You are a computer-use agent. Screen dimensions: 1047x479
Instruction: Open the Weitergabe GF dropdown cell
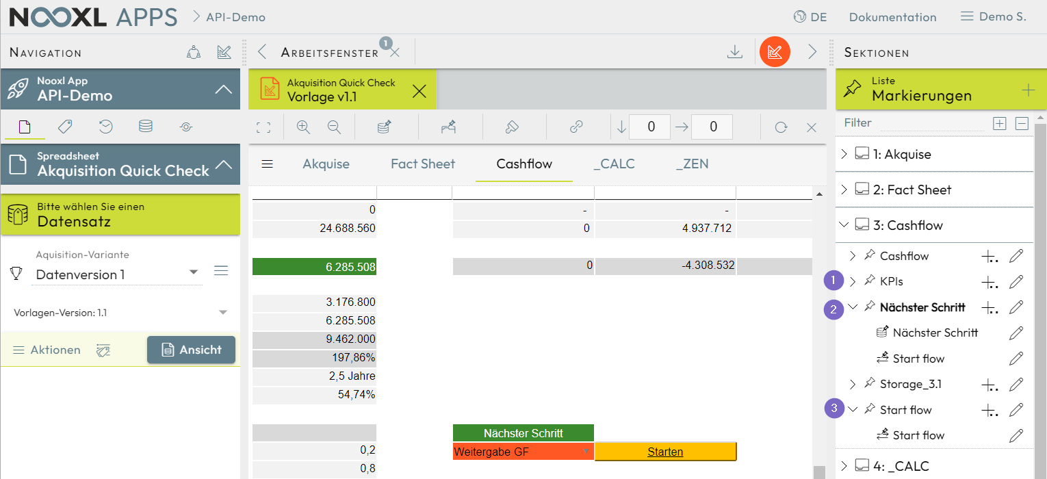click(x=523, y=452)
